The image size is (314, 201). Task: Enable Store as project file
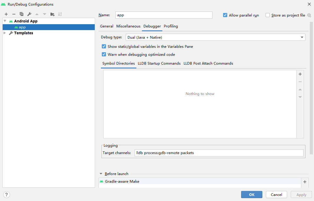pyautogui.click(x=268, y=15)
